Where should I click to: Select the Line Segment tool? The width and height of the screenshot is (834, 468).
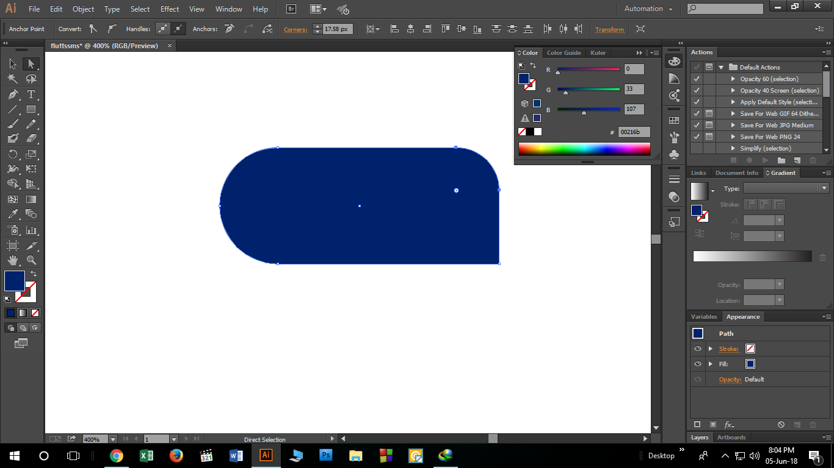coord(13,110)
